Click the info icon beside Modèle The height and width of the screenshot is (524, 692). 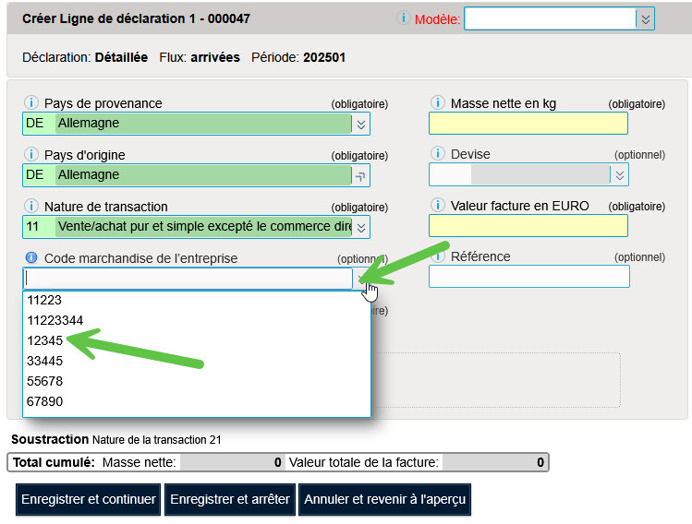[403, 18]
